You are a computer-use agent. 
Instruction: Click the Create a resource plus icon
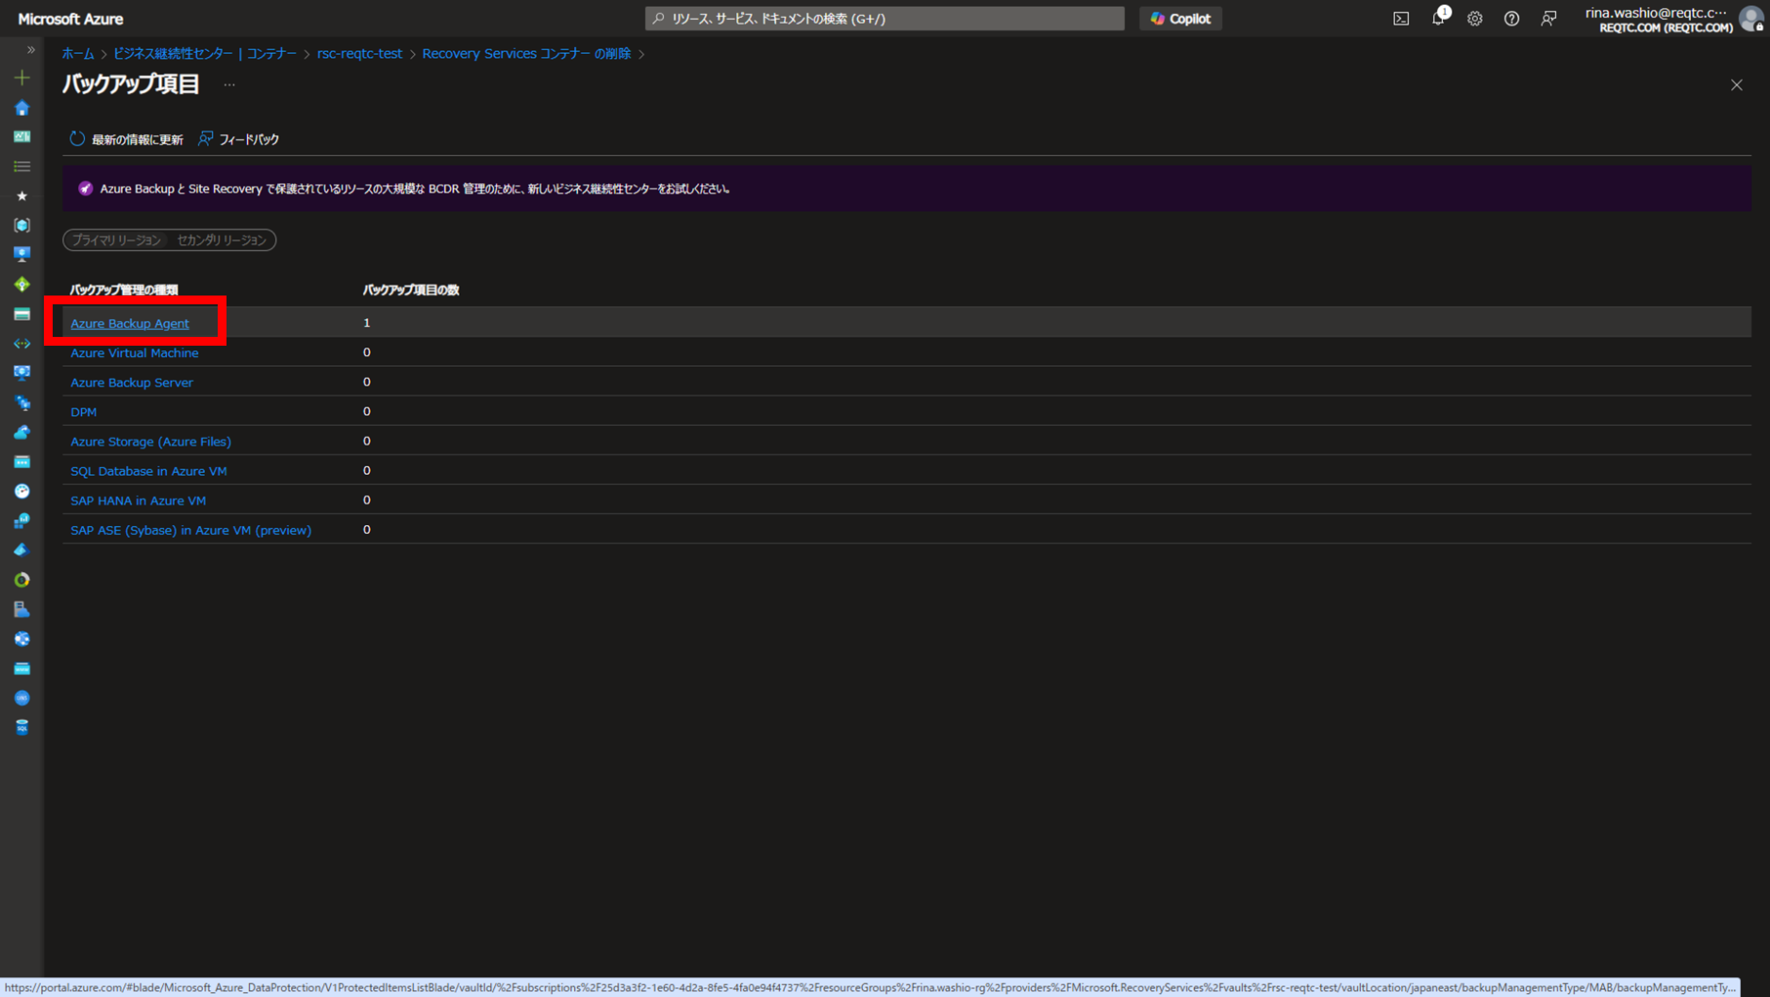(x=22, y=78)
